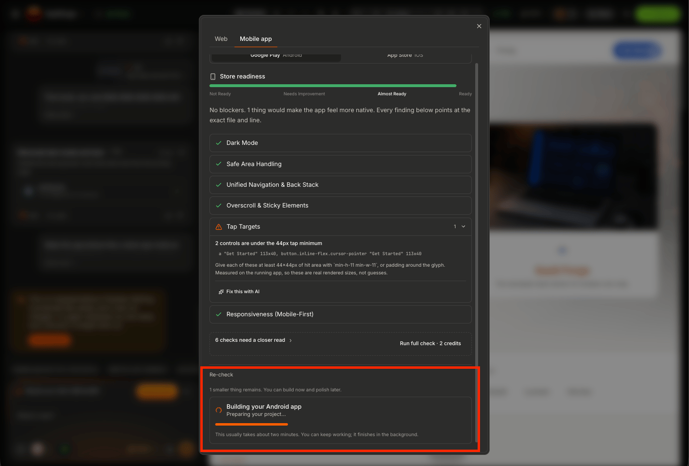Choose the Google Play Android option
Viewport: 689px width, 466px height.
[x=276, y=55]
